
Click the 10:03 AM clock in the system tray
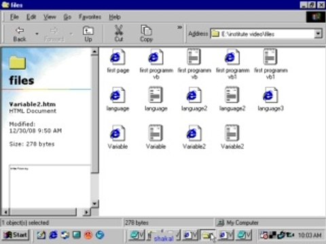(x=310, y=235)
